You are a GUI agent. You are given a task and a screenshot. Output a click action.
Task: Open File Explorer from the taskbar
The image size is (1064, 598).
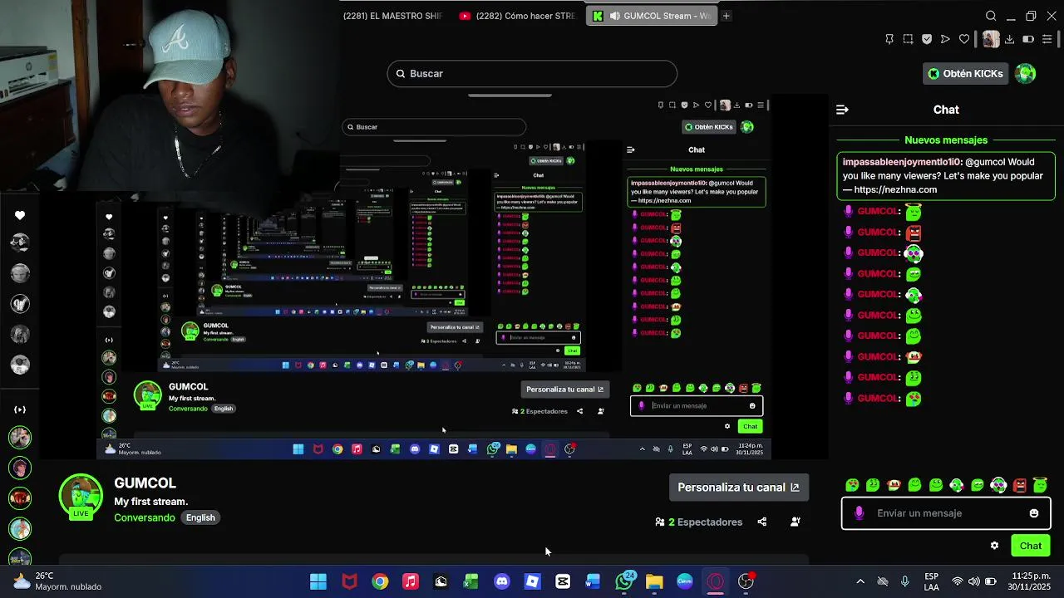click(x=654, y=581)
